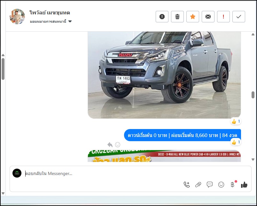Click the left panel scrollbar thumb
The image size is (257, 206).
3,69
